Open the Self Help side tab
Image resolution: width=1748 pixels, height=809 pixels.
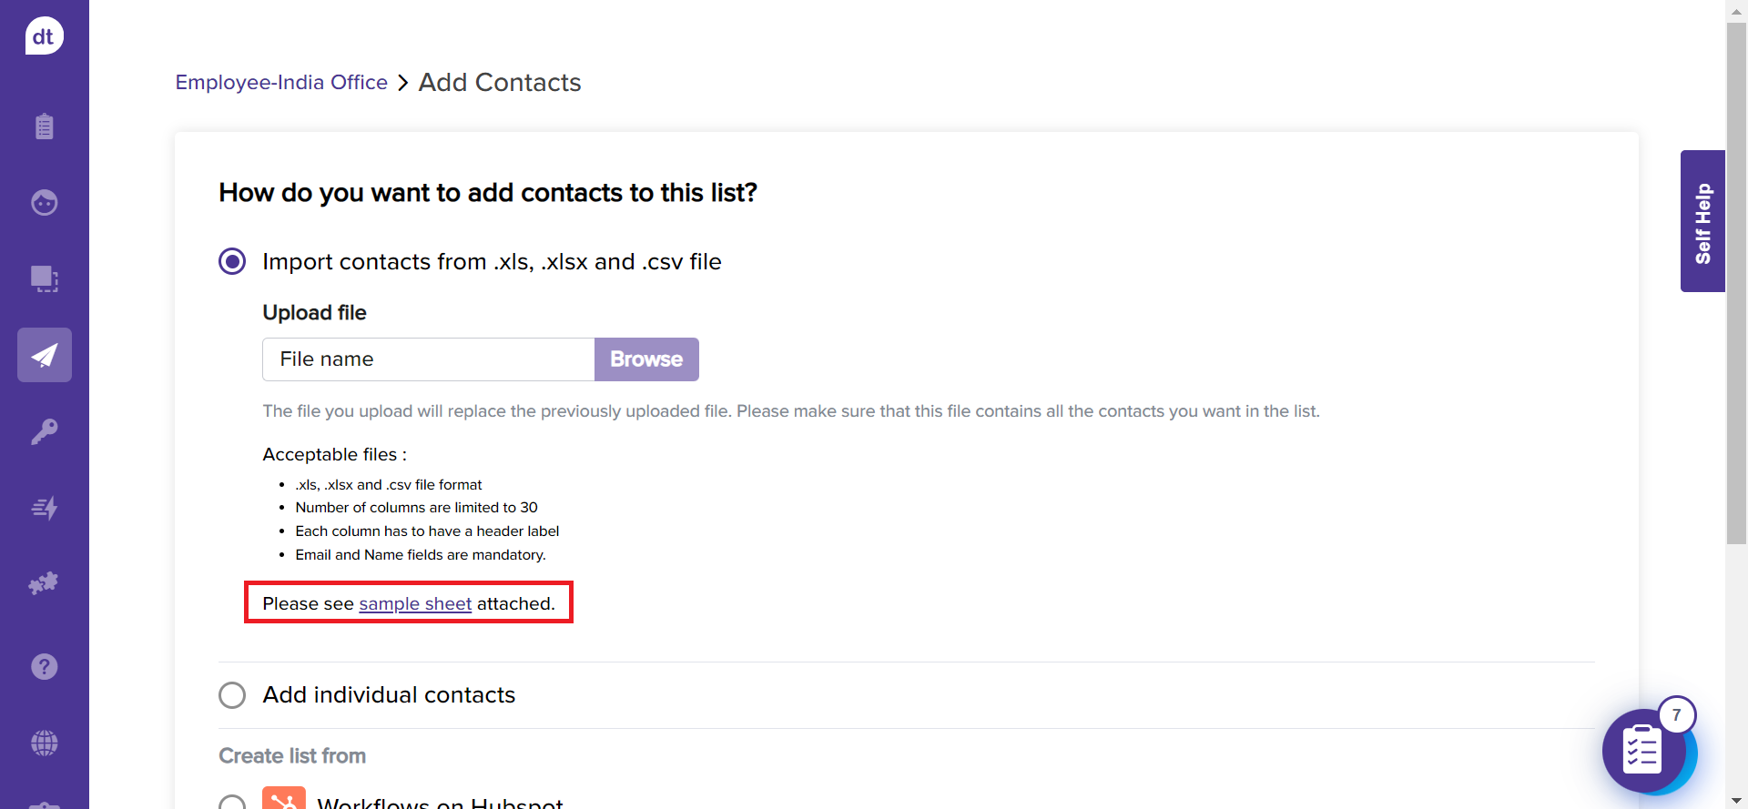coord(1702,221)
